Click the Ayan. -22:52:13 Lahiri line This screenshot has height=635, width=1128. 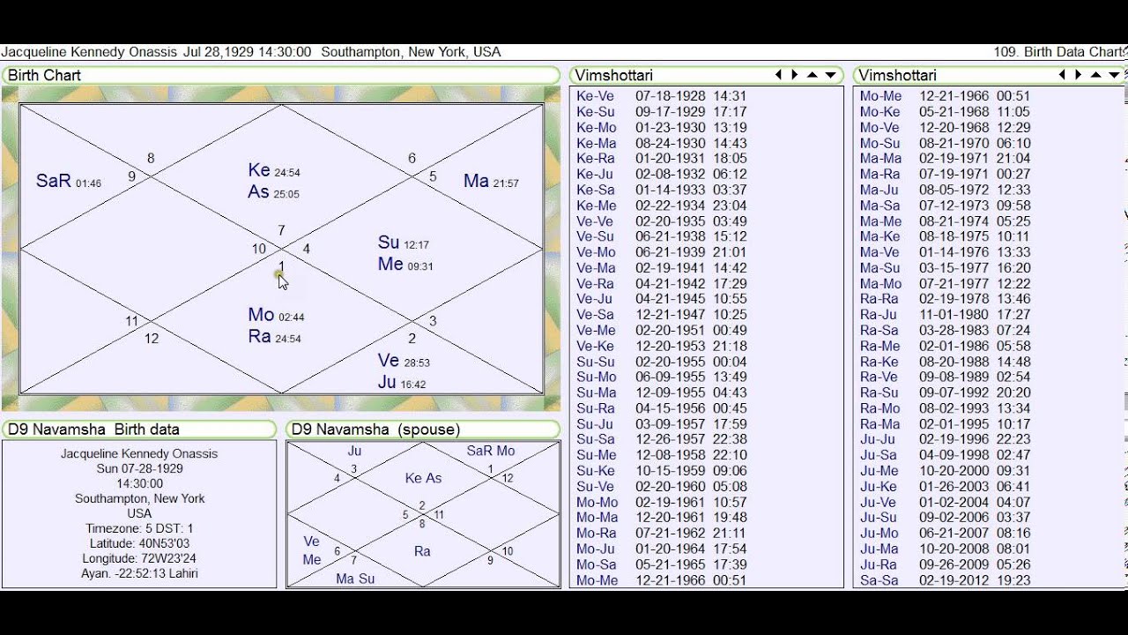click(x=139, y=573)
